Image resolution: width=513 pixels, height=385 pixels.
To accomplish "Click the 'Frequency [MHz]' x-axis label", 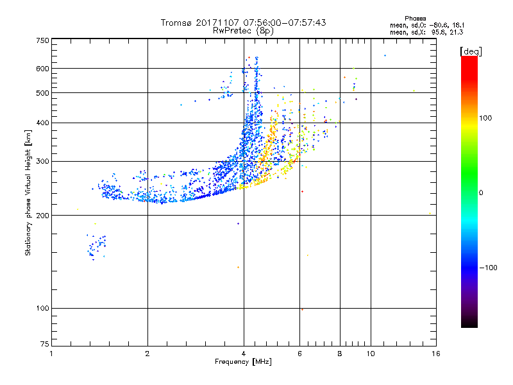I will [x=243, y=363].
